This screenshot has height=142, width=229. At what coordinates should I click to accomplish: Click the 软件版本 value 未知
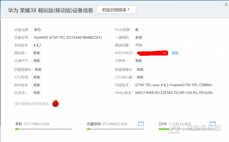pyautogui.click(x=37, y=85)
